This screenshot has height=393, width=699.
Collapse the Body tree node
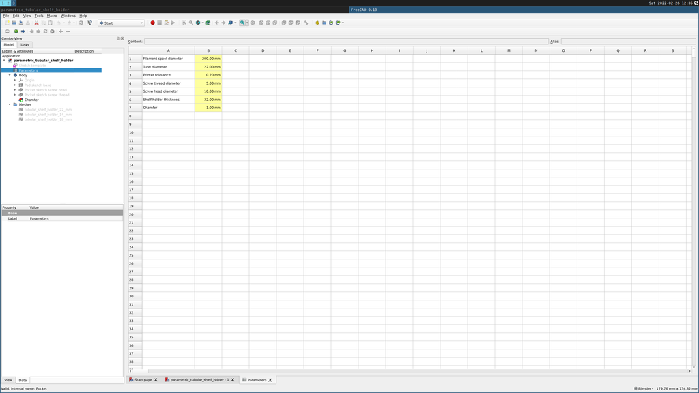[10, 75]
